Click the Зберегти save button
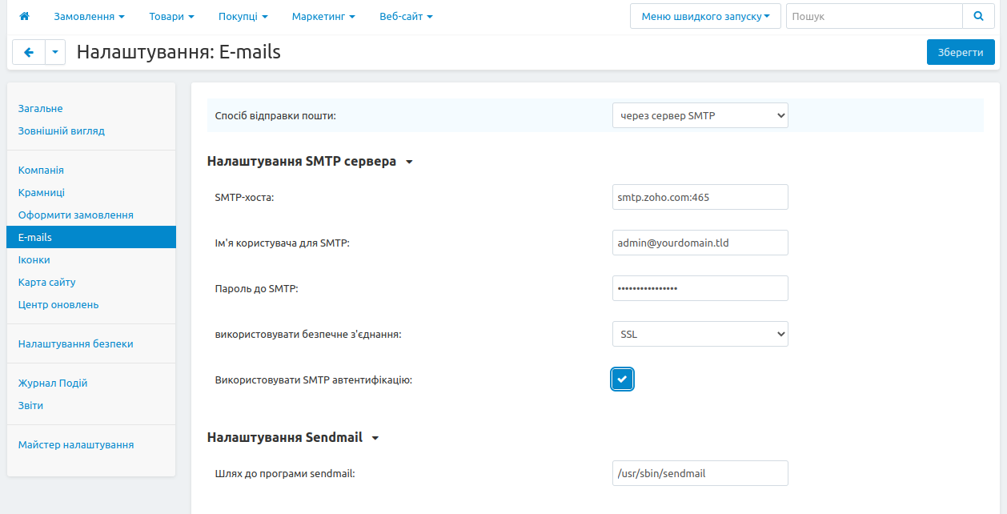This screenshot has width=1007, height=514. (961, 52)
